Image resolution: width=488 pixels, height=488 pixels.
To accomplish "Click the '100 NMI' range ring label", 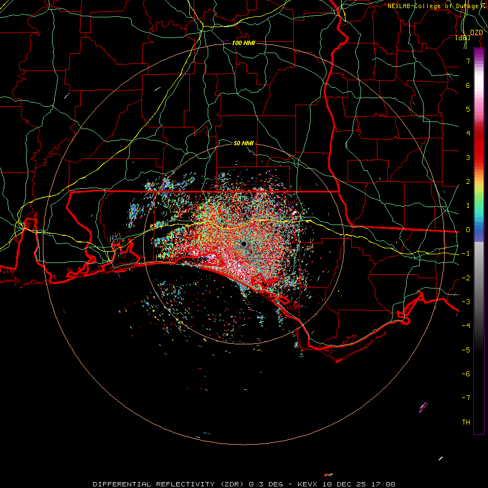I will click(x=243, y=43).
